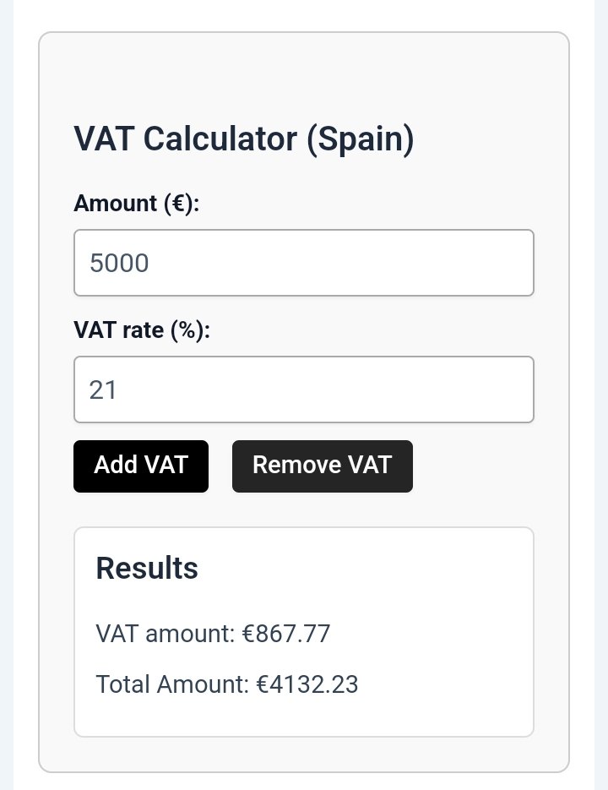Screen dimensions: 608x790
Task: Click the word "Spain" in the title
Action: click(361, 139)
